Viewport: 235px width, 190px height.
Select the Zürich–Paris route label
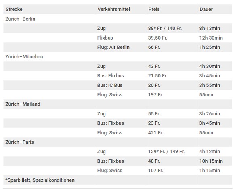pos(19,142)
